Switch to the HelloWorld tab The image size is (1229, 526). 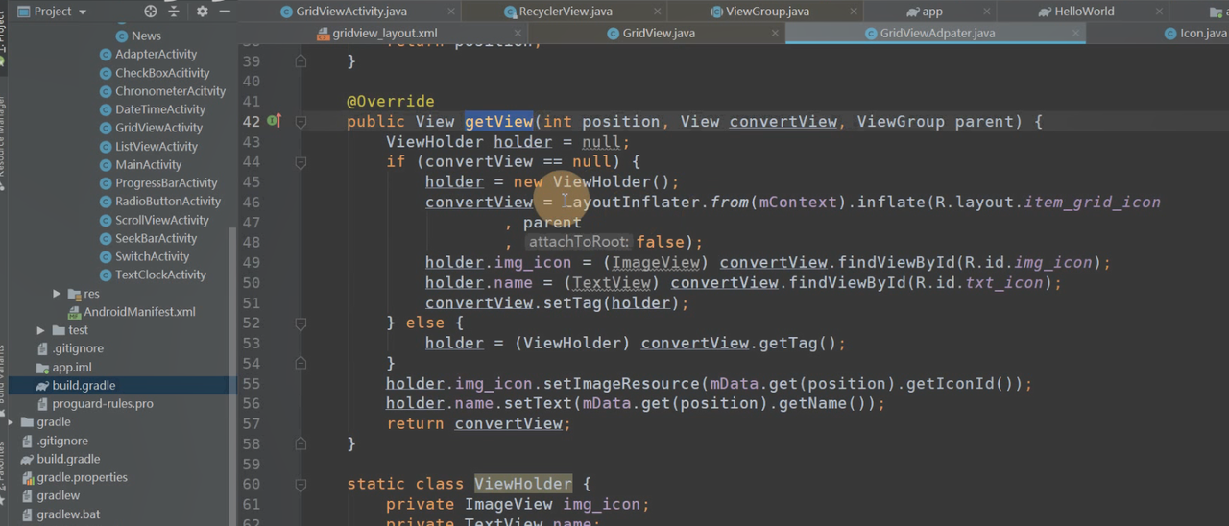click(1083, 12)
